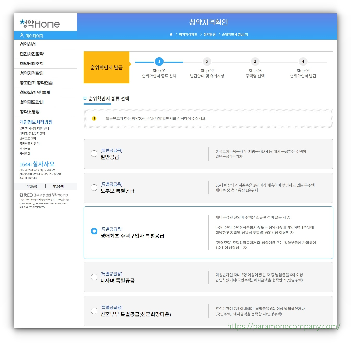Image resolution: width=351 pixels, height=343 pixels.
Task: Open the 청약당첨조회 menu
Action: (x=46, y=64)
